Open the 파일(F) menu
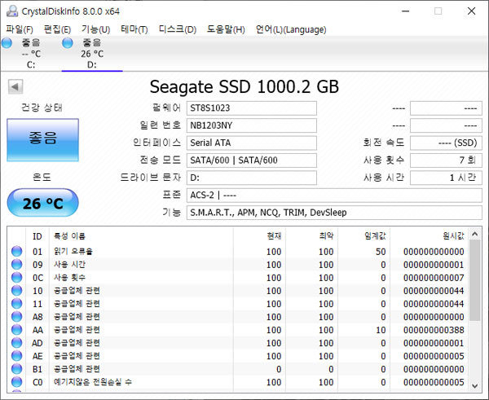This screenshot has height=400, width=489. click(20, 29)
